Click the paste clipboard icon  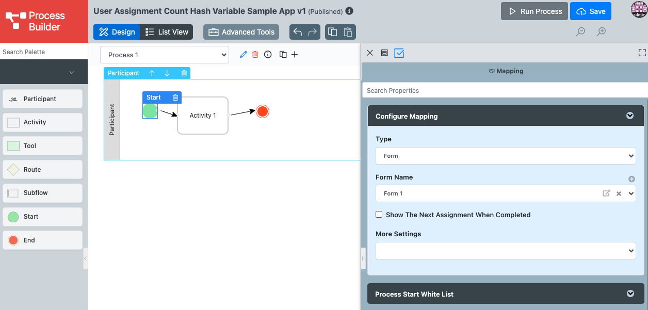[348, 32]
